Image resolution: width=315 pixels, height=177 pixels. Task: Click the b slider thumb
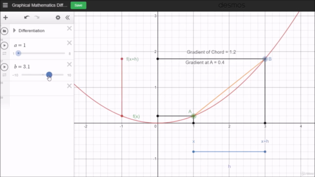pos(49,75)
